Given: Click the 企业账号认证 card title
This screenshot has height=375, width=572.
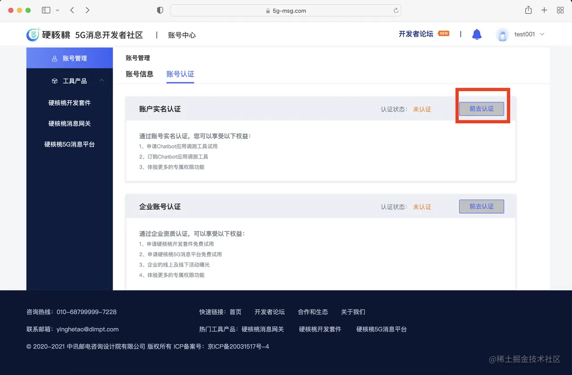Looking at the screenshot, I should (x=160, y=207).
